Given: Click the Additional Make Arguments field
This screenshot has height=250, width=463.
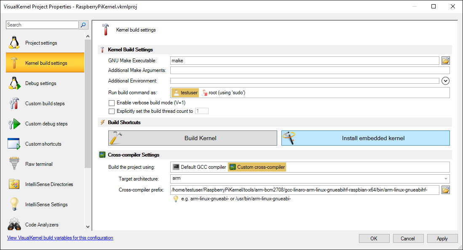Looking at the screenshot, I should point(310,70).
